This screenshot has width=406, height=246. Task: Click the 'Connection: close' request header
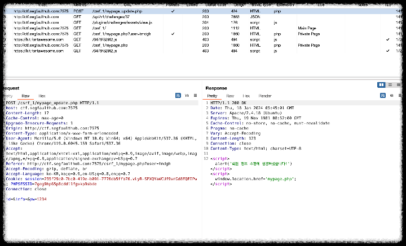(26, 189)
